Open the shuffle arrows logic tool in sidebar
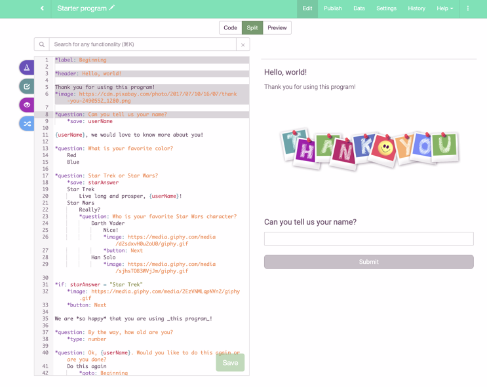The height and width of the screenshot is (387, 487). (x=26, y=123)
